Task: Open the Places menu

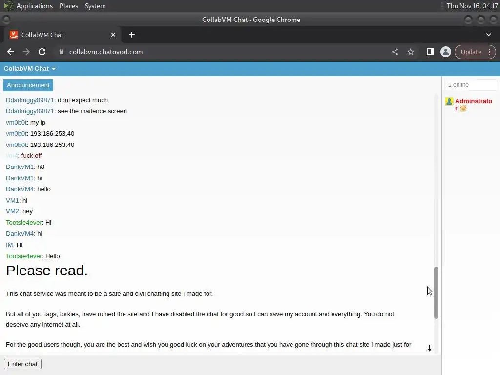Action: (x=69, y=6)
